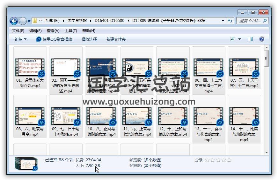The width and height of the screenshot is (278, 181).
Task: Click the Forward navigation arrow button
Action: pyautogui.click(x=23, y=21)
